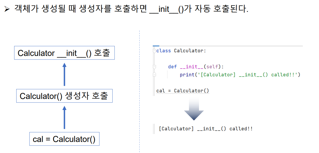
Task: Select the console output '[Calculator] __init__() called!!'
Action: (x=206, y=129)
